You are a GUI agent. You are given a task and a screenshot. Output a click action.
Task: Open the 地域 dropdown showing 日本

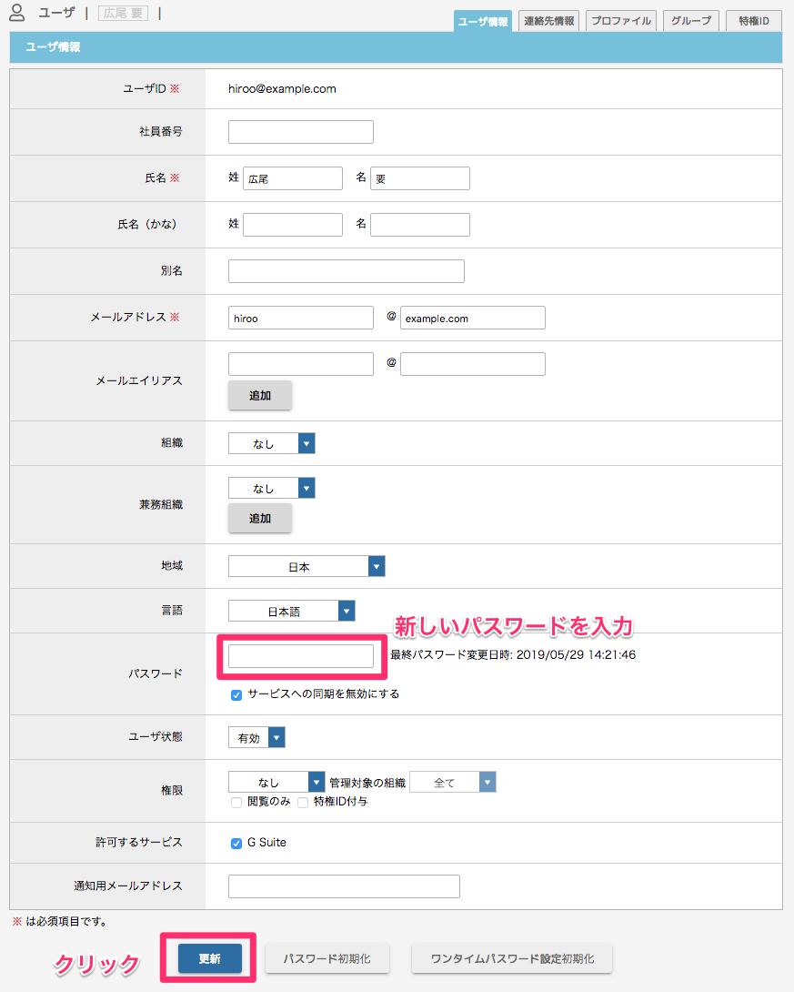coord(307,566)
